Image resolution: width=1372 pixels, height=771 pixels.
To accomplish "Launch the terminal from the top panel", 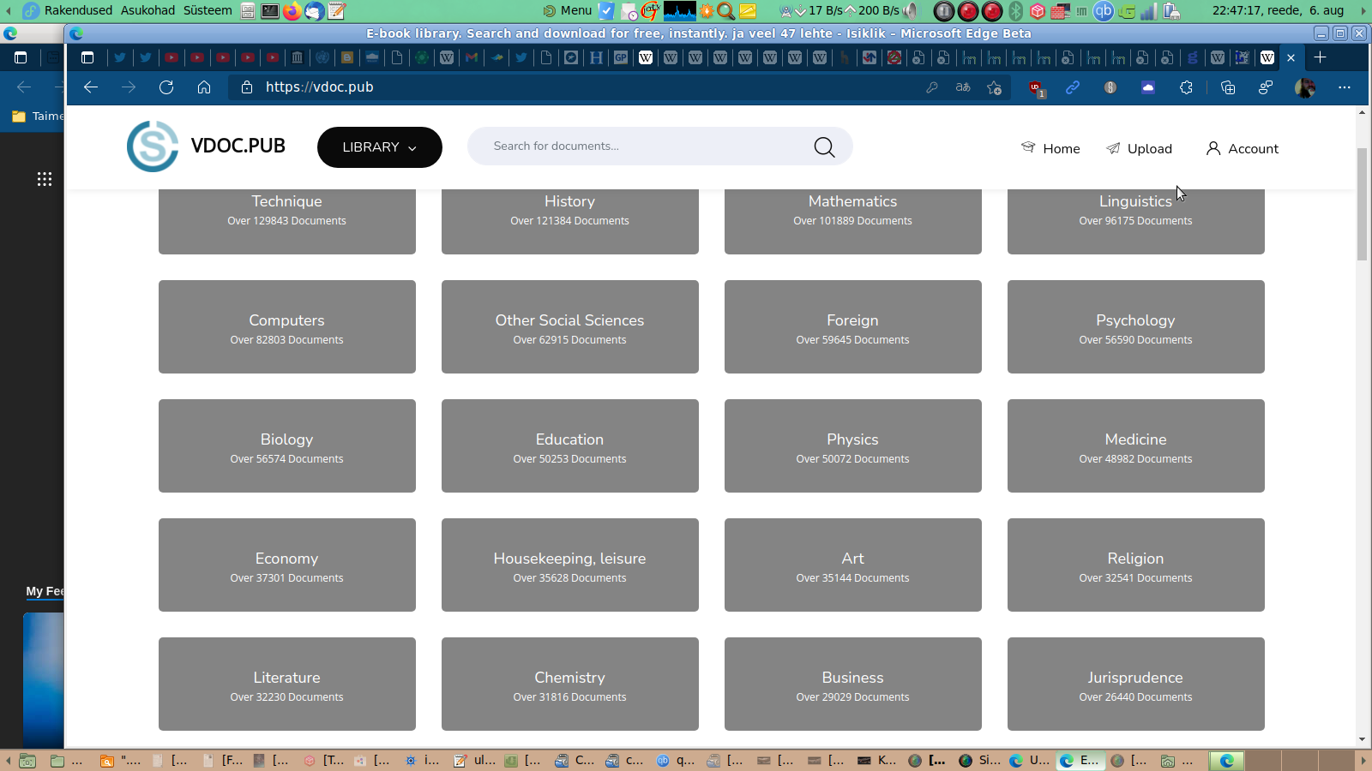I will [x=270, y=11].
